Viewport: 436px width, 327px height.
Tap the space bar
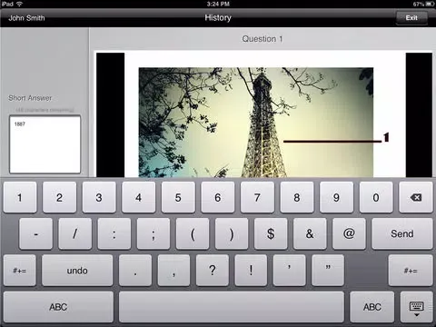coord(232,307)
